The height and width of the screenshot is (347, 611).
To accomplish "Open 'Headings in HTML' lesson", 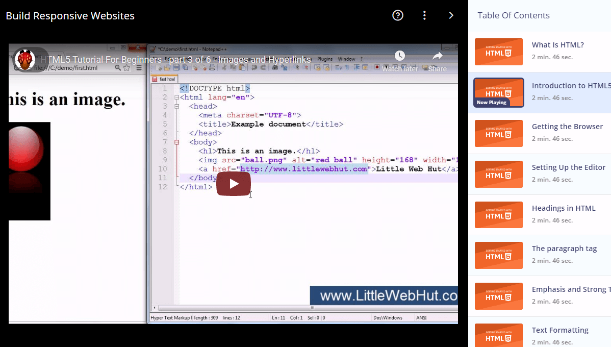I will tap(564, 208).
